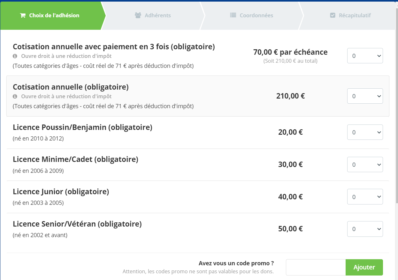
Task: Click the '(Soit 210,00 € au total)' note
Action: coord(290,61)
